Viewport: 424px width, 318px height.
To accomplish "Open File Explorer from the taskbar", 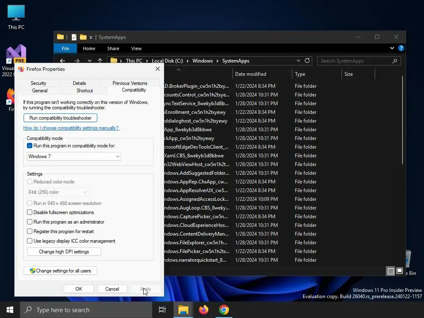I will tap(183, 310).
